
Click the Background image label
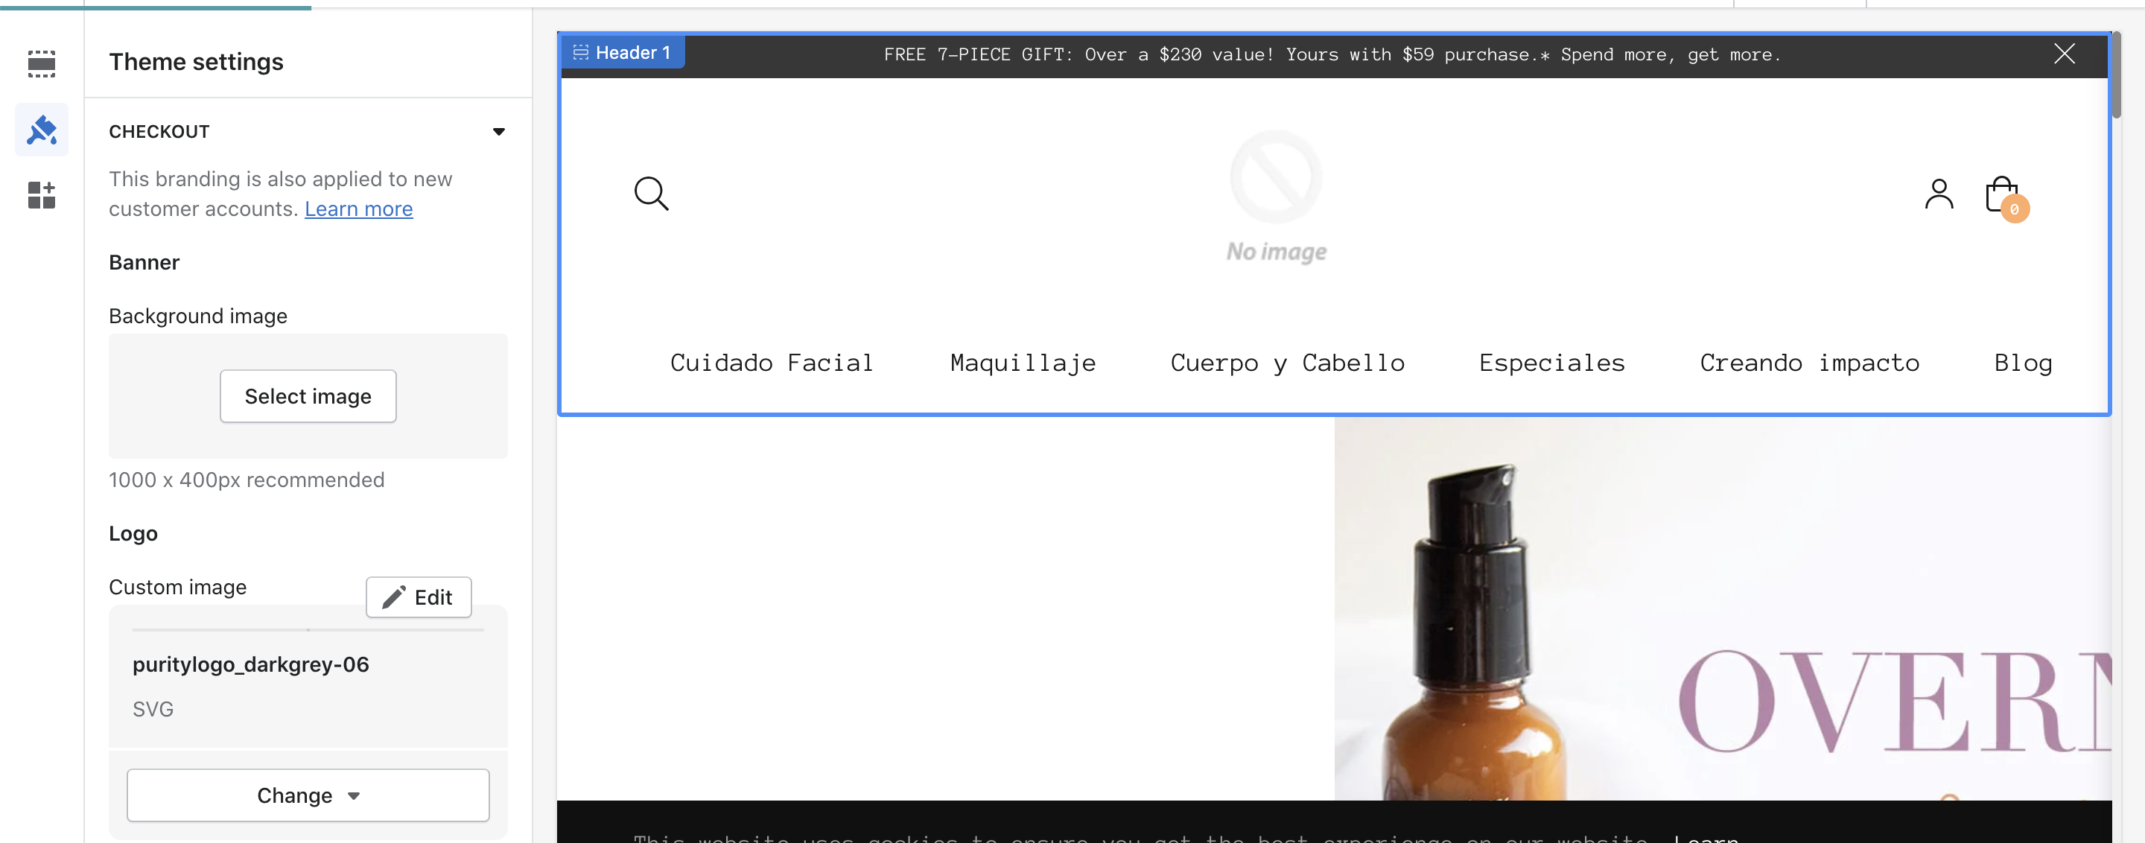[197, 316]
